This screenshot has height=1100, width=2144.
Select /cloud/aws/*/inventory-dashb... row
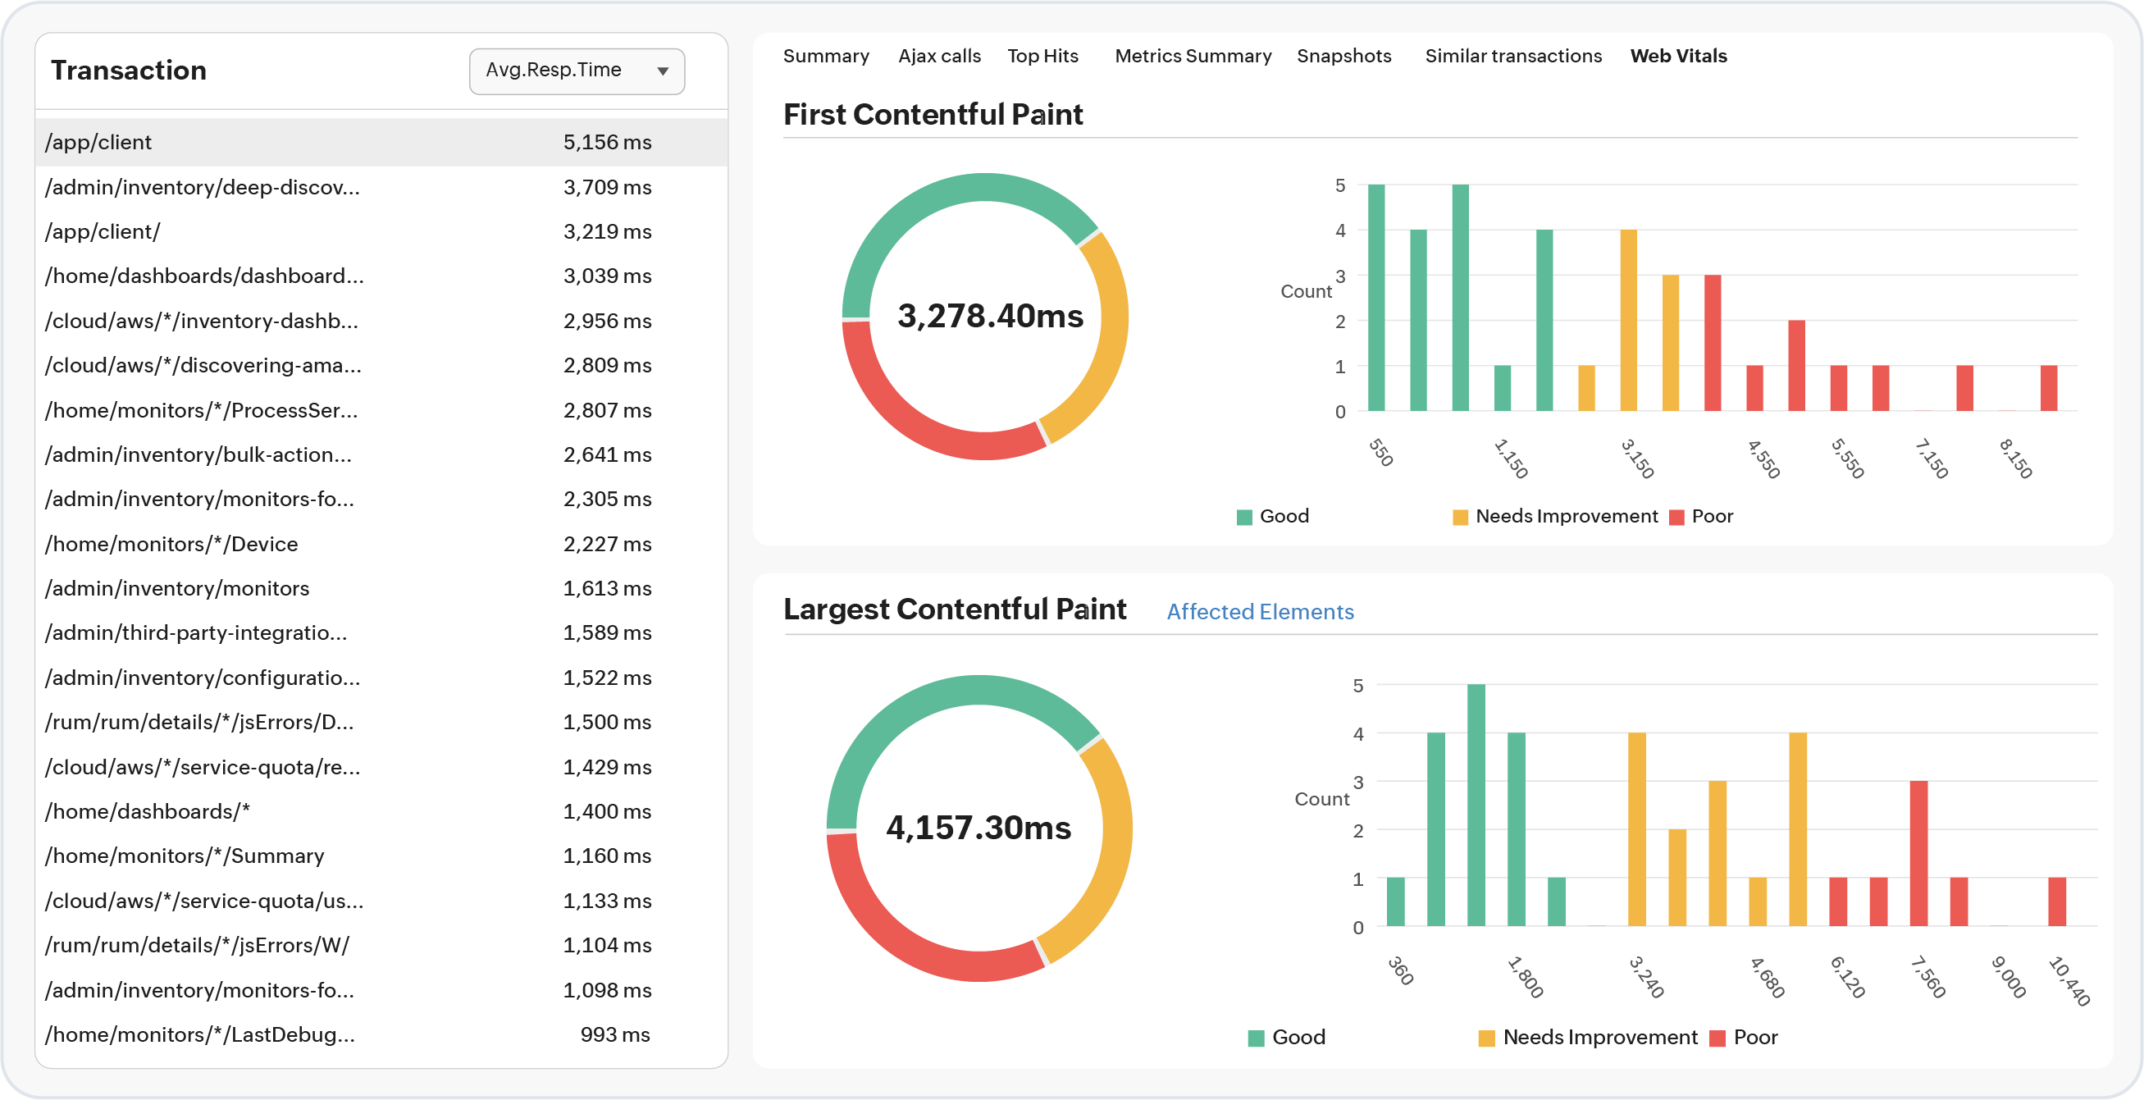(x=381, y=322)
